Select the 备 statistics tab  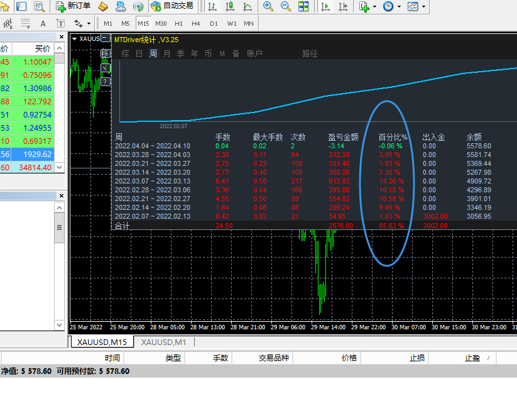(236, 53)
